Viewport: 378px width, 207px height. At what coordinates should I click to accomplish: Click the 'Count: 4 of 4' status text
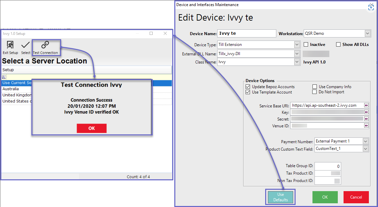point(138,177)
